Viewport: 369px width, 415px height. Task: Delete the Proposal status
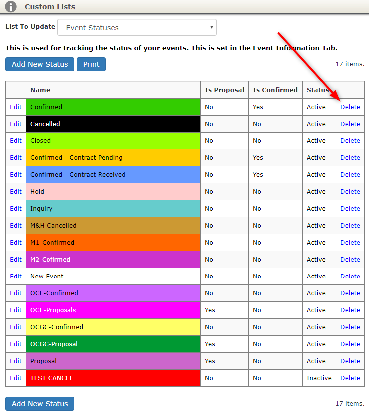[350, 361]
